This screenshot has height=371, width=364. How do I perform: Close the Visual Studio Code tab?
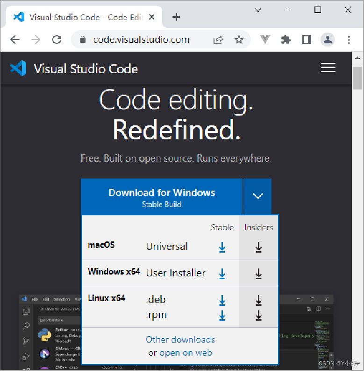point(152,17)
